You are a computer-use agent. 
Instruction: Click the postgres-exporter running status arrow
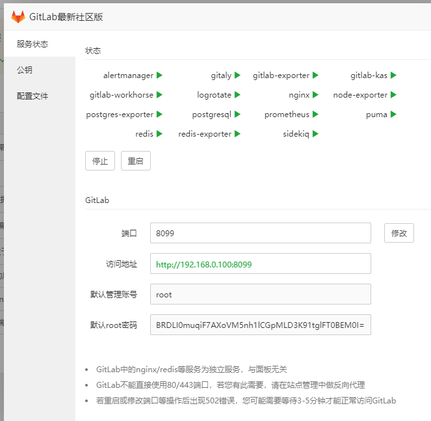click(159, 114)
